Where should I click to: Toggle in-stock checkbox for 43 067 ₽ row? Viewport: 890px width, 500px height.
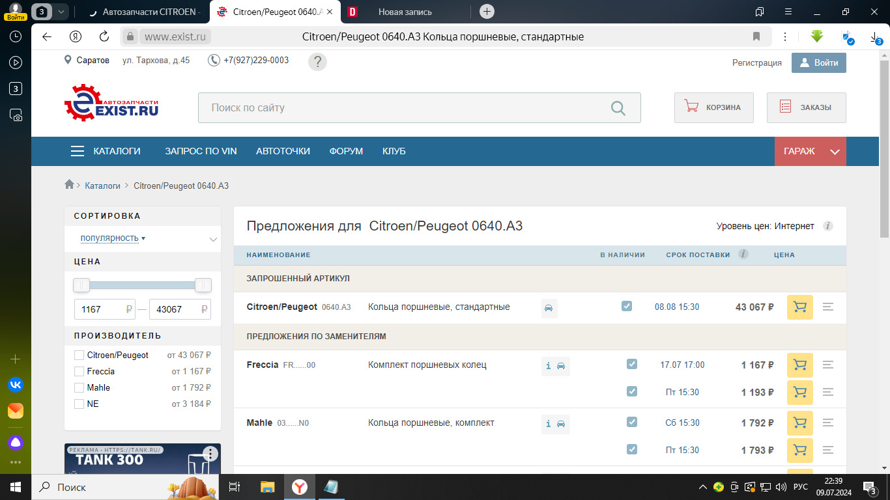click(x=627, y=306)
